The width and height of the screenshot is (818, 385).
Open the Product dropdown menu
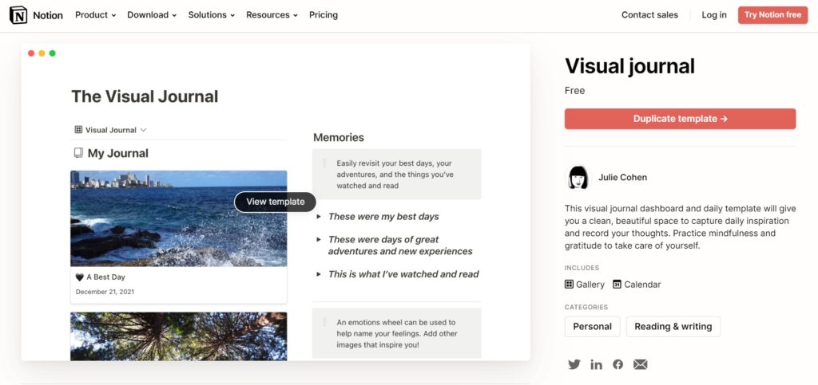click(x=95, y=15)
